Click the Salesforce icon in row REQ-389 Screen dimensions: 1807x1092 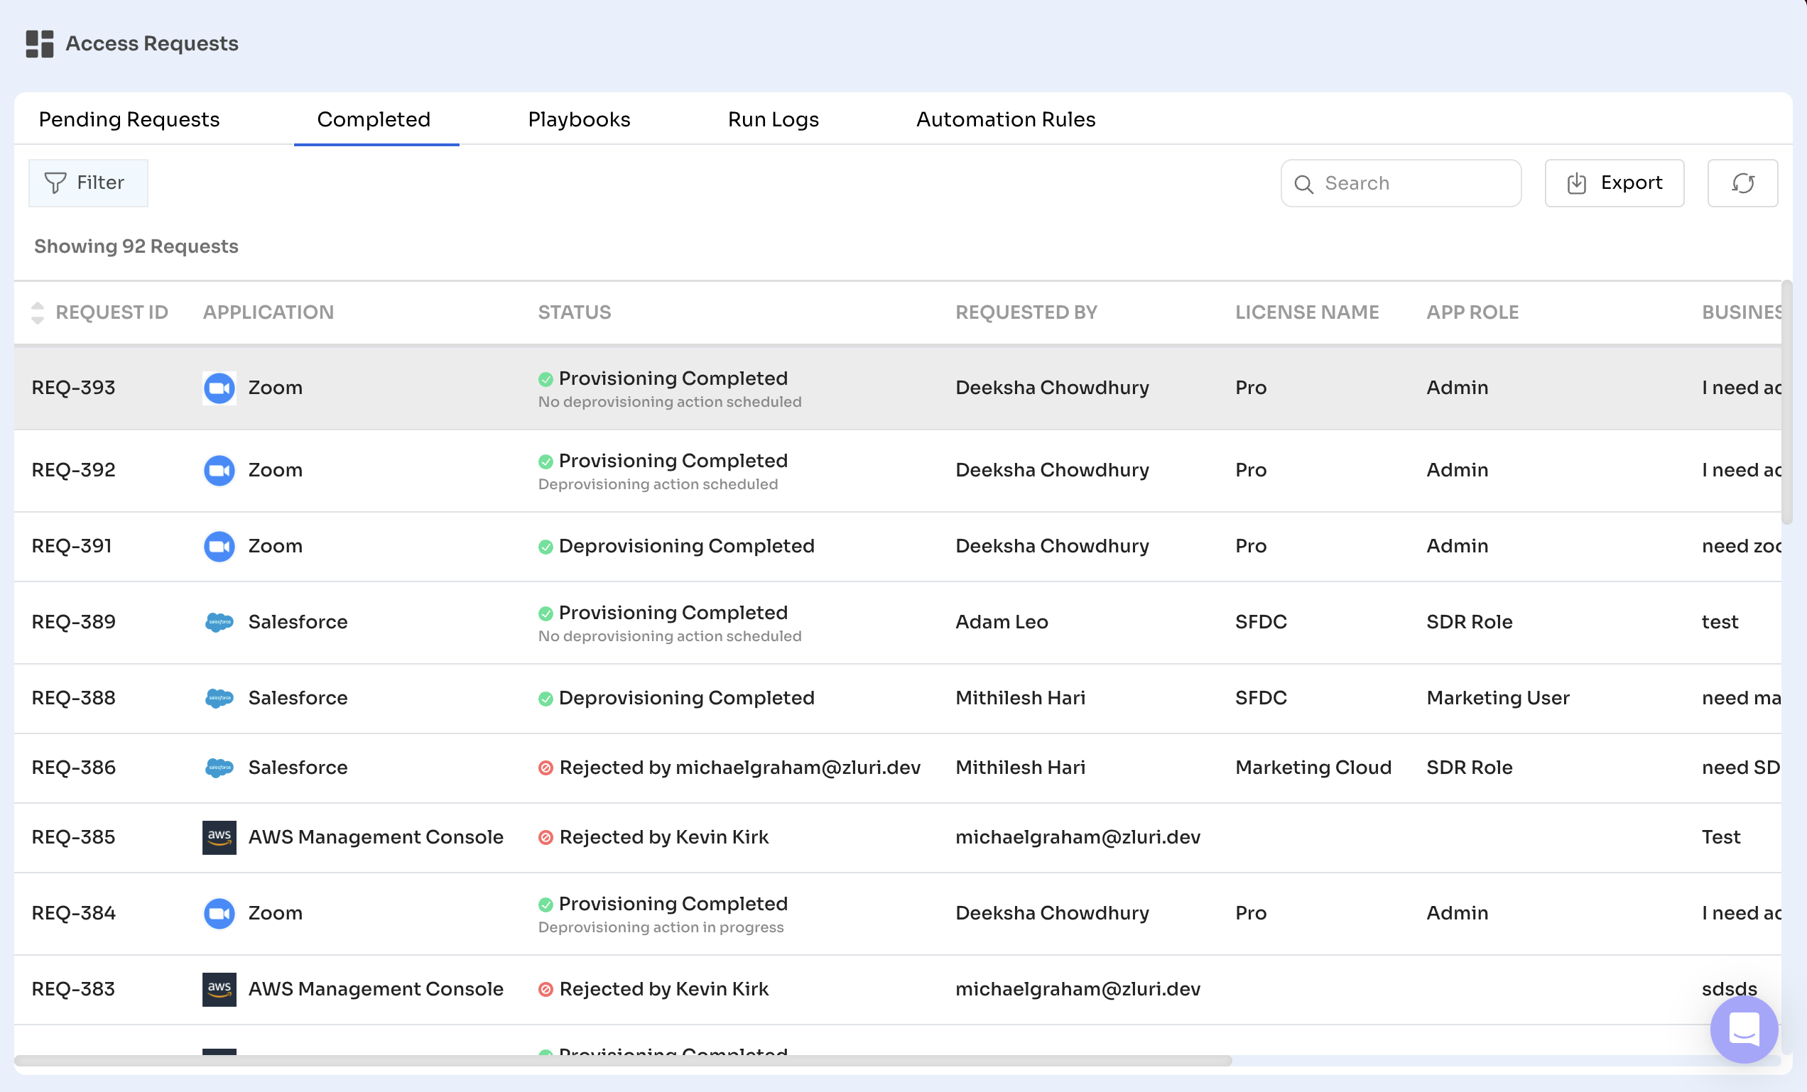point(219,622)
